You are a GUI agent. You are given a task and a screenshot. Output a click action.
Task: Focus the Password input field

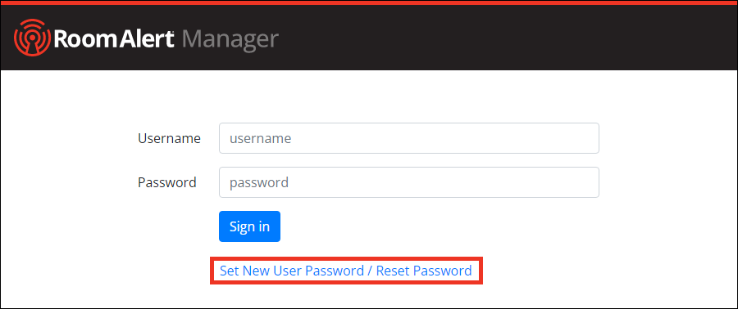coord(409,182)
